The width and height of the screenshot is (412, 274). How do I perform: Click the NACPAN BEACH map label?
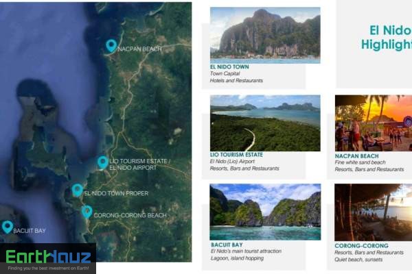coord(139,49)
